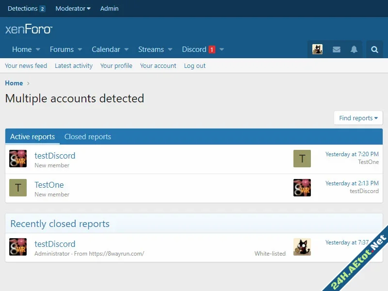
Task: Expand the Find reports dropdown
Action: (358, 118)
